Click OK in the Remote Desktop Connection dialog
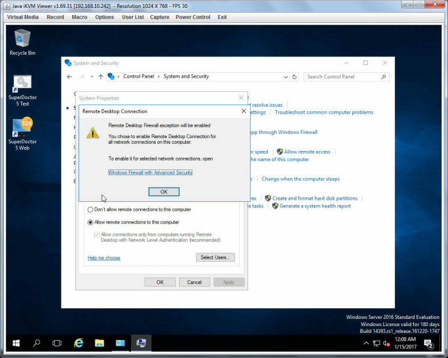The width and height of the screenshot is (448, 358). tap(164, 192)
